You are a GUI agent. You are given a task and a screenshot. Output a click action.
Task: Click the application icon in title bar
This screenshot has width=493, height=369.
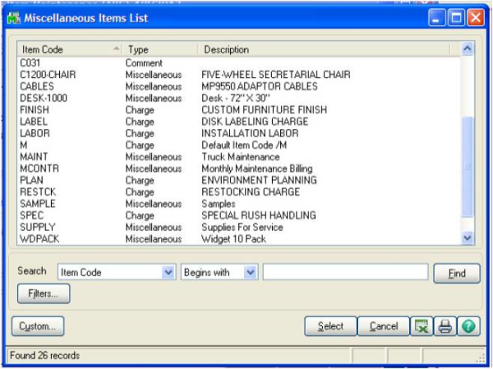(13, 16)
